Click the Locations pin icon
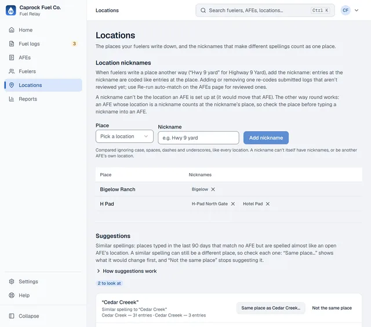Viewport: 371px width, 327px height. pos(12,85)
